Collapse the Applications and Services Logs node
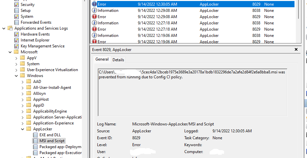The width and height of the screenshot is (307, 158). tap(4, 28)
